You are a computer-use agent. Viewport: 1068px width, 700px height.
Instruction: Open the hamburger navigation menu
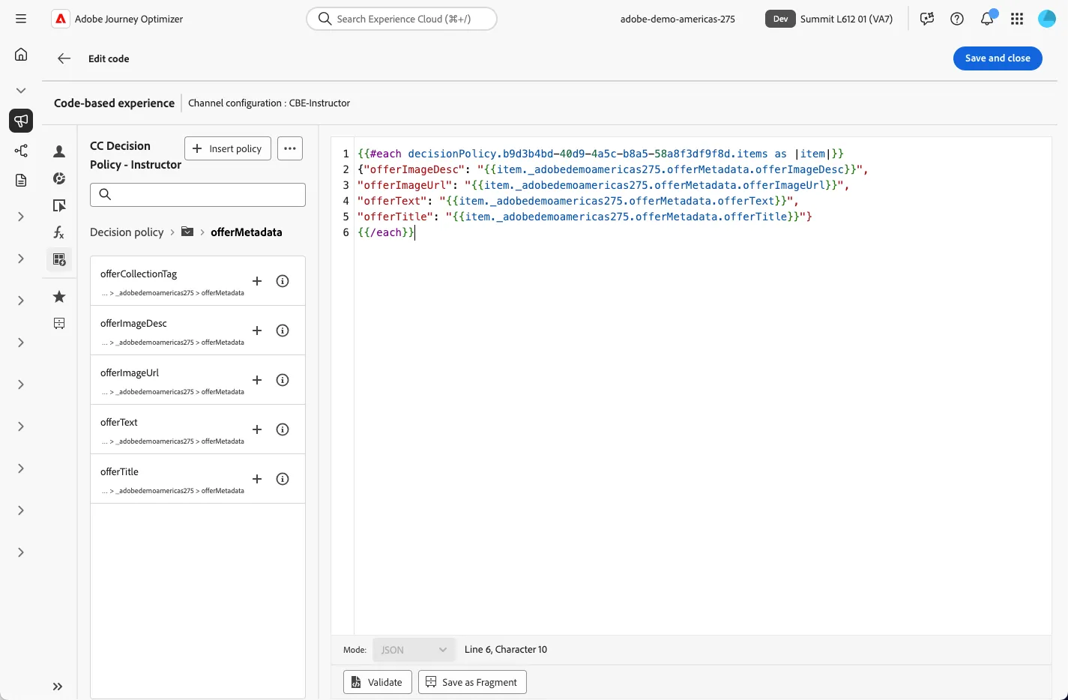(x=21, y=19)
